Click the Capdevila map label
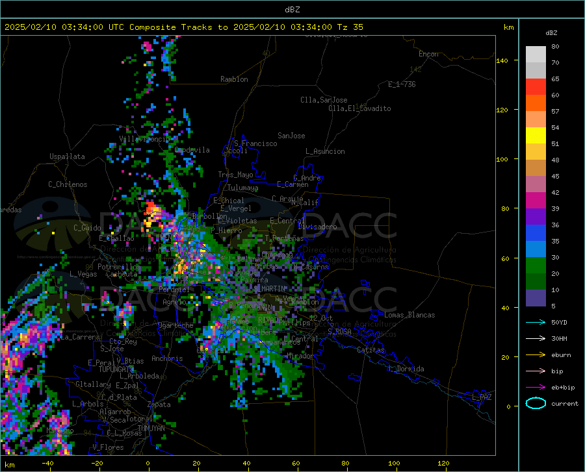Viewport: 585px width, 472px height. pyautogui.click(x=192, y=150)
